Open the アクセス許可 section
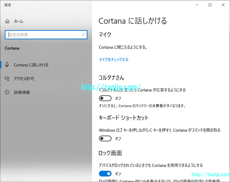Viewport: 230px width, 182px height. (24, 79)
